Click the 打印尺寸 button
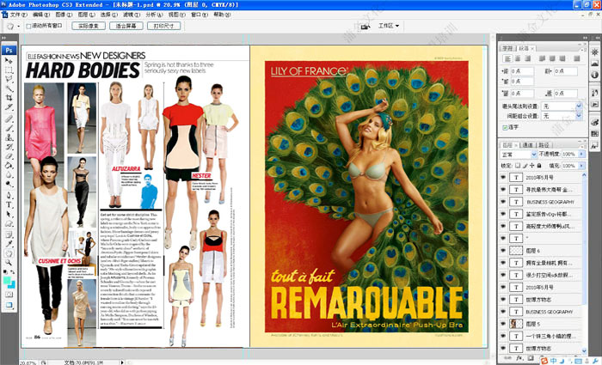The height and width of the screenshot is (365, 602). (163, 26)
